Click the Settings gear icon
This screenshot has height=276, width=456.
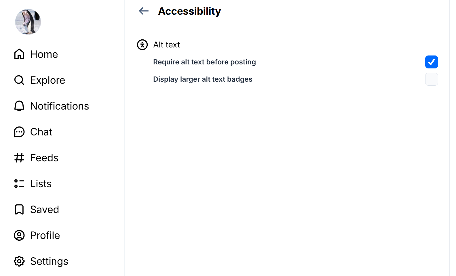click(x=19, y=261)
